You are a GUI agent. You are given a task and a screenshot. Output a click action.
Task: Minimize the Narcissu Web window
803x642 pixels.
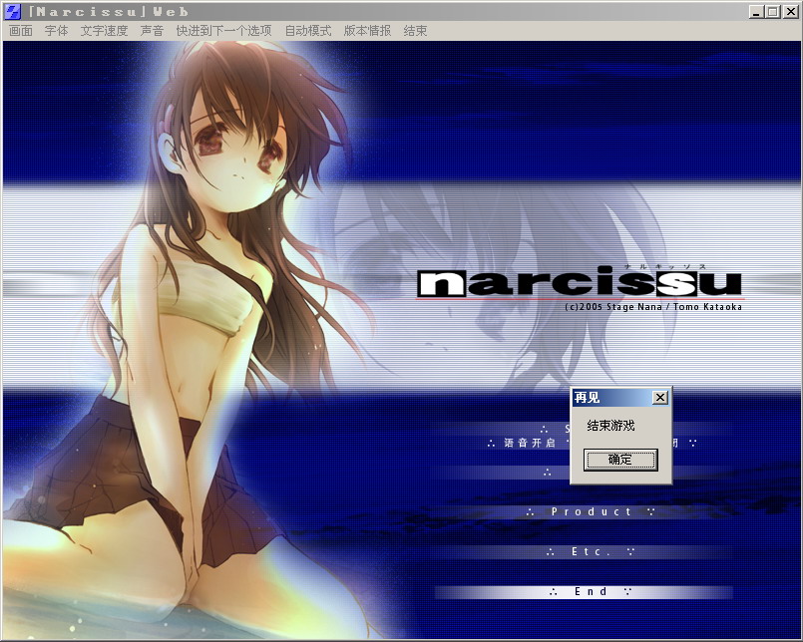[757, 11]
